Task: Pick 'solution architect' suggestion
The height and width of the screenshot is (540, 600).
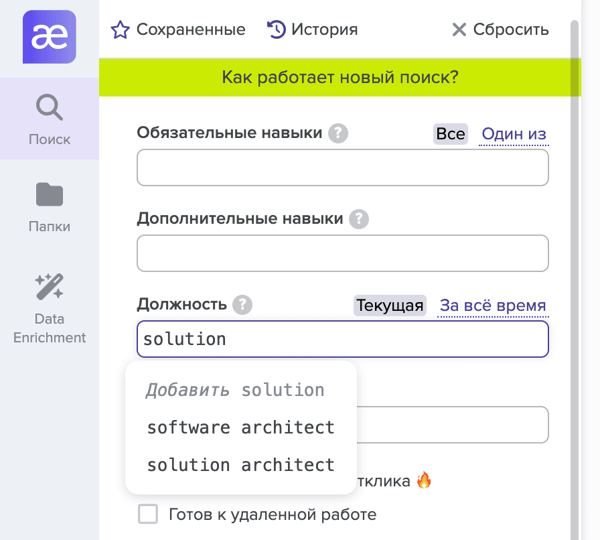Action: [240, 465]
